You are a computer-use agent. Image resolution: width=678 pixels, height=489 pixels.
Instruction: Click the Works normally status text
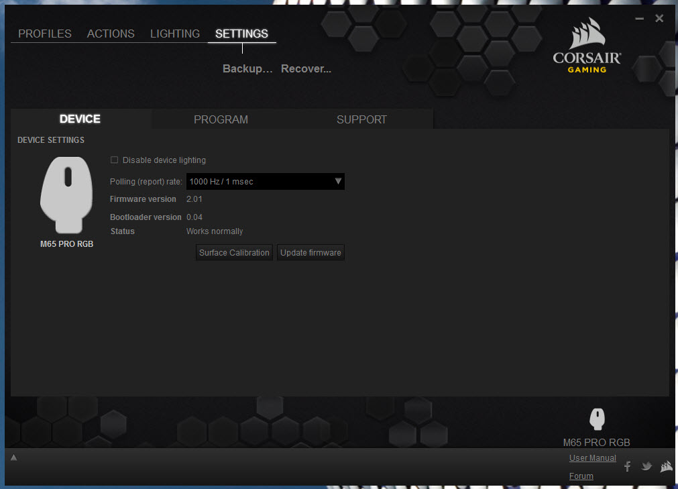215,231
